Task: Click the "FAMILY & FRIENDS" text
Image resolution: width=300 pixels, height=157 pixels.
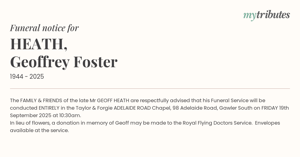Action: (41, 100)
